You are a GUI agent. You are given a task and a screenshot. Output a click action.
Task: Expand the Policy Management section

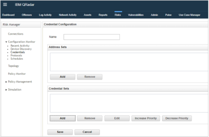pyautogui.click(x=6, y=82)
